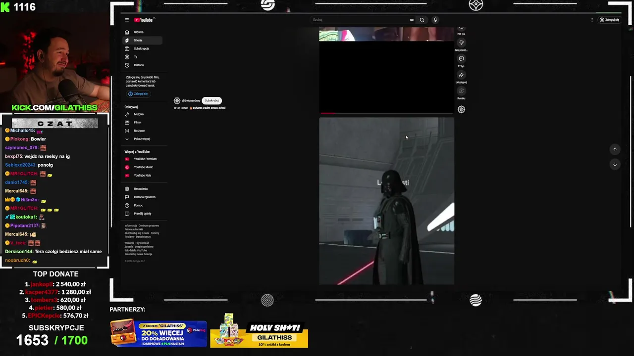Open the on-screen keyboard icon in search
The width and height of the screenshot is (634, 356).
coord(412,20)
